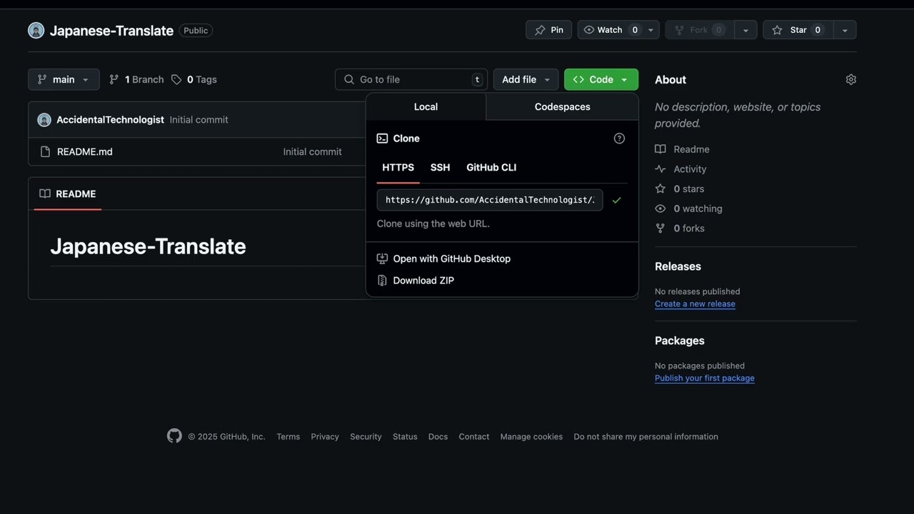Collapse the green Code dropdown
The height and width of the screenshot is (514, 914).
(601, 79)
